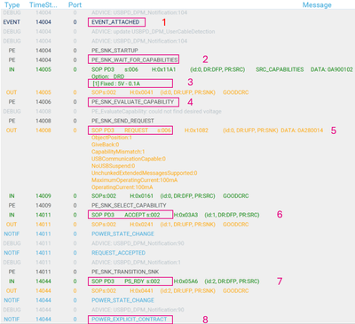Select the PE_SNK_STARTUP row
355x324 pixels.
click(114, 51)
